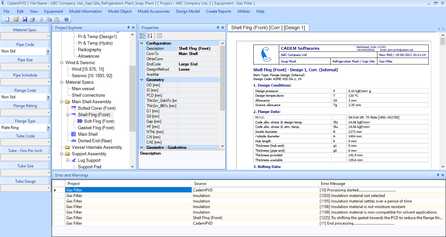This screenshot has height=237, width=446.
Task: Click the Paste clipboard icon
Action: [x=57, y=19]
